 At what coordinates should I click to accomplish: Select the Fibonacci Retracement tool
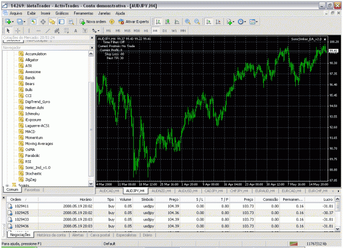pyautogui.click(x=66, y=31)
